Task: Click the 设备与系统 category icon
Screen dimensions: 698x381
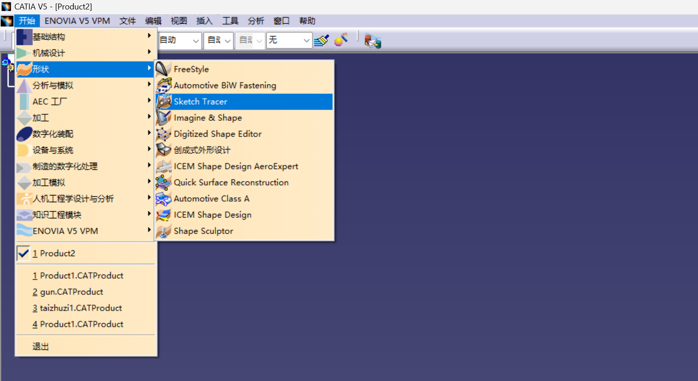Action: click(x=24, y=150)
